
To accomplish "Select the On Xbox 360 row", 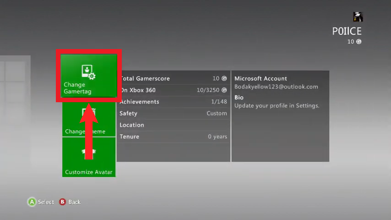I will (174, 90).
